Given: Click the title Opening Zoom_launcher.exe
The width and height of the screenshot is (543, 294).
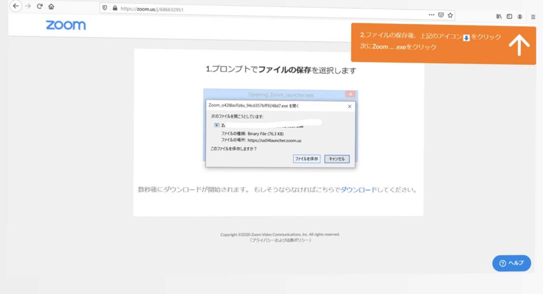Looking at the screenshot, I should (x=281, y=95).
